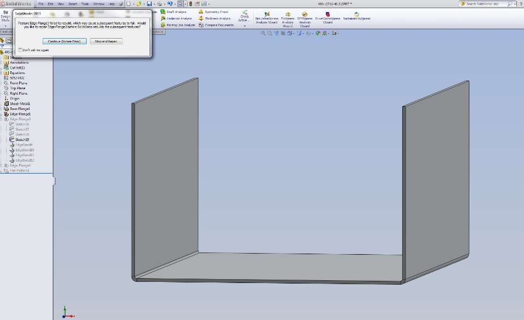The width and height of the screenshot is (524, 320).
Task: Select Origin in the feature tree
Action: click(x=14, y=99)
